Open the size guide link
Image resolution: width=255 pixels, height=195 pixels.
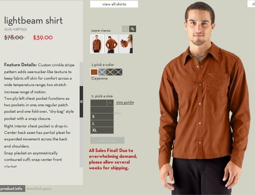tap(125, 102)
